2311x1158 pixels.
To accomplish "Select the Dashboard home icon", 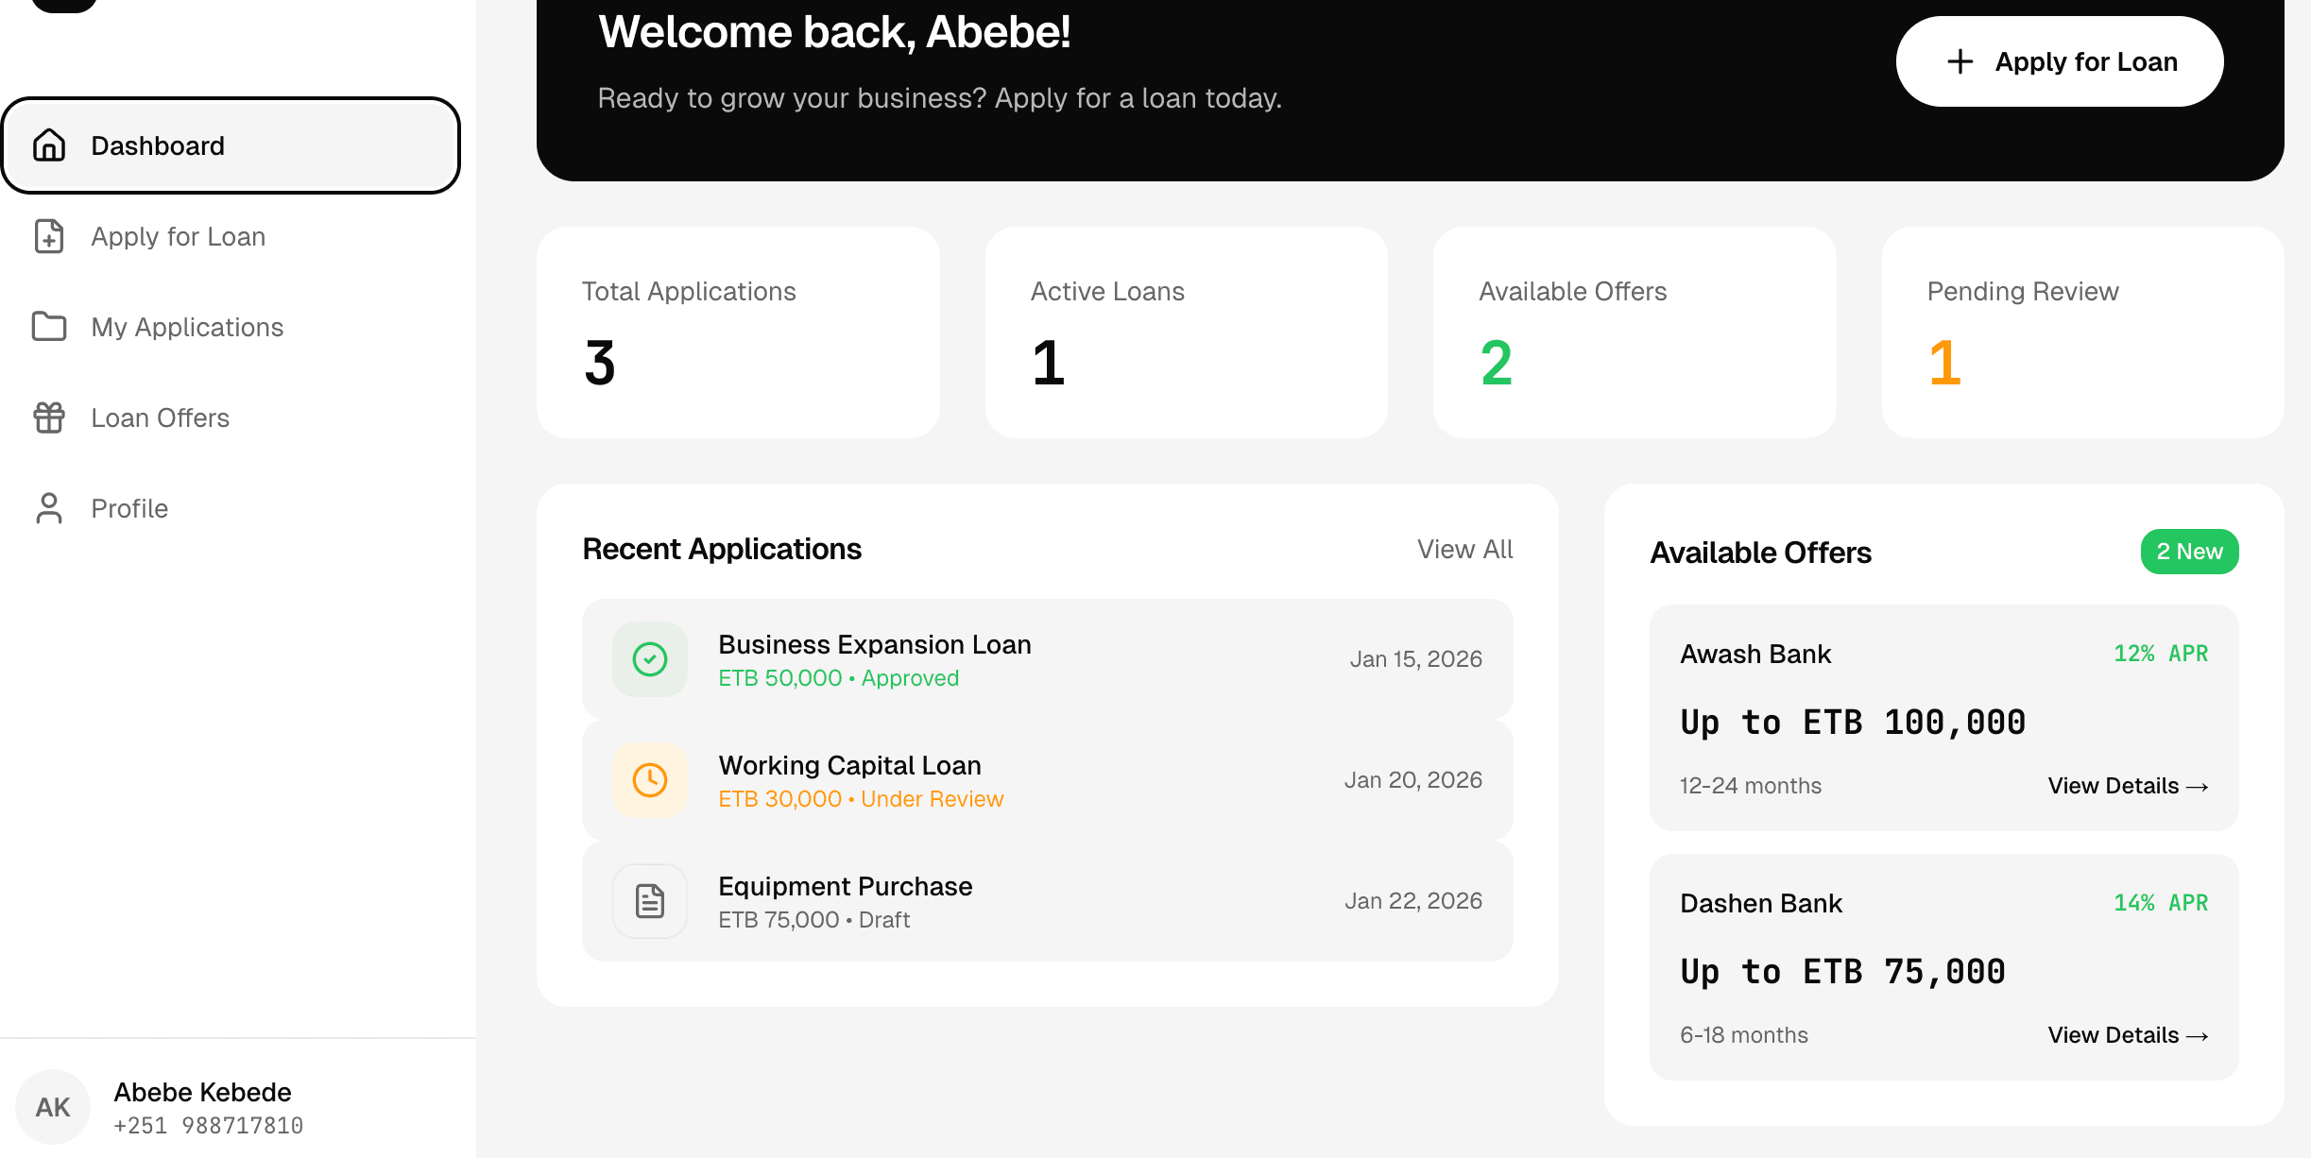I will 50,145.
